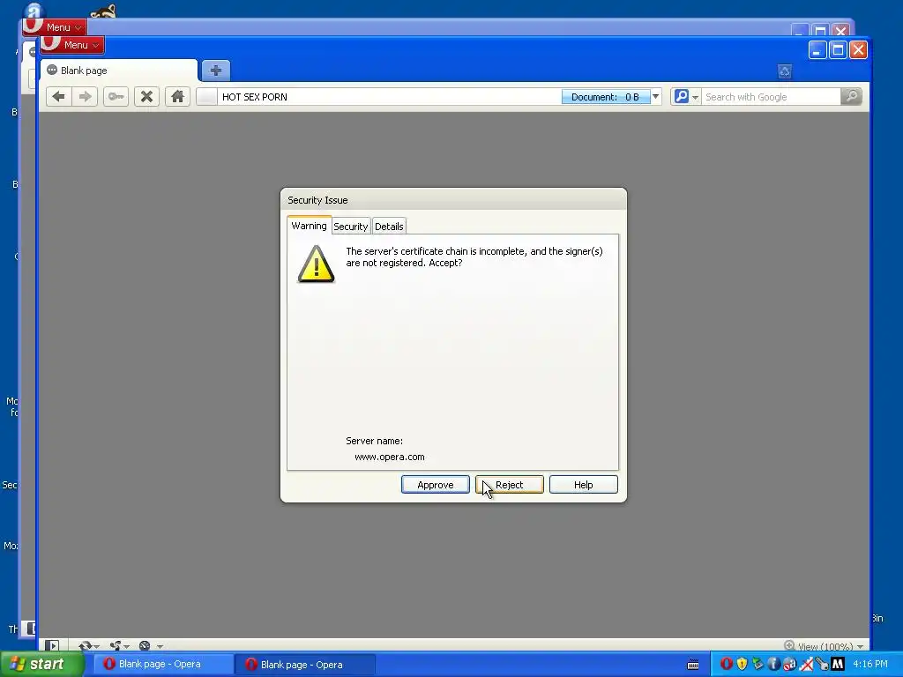Open the search engine selector dropdown
The height and width of the screenshot is (677, 903).
[685, 97]
